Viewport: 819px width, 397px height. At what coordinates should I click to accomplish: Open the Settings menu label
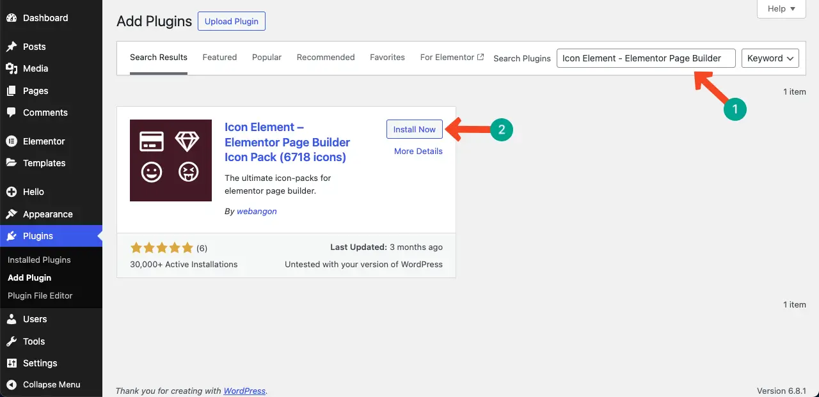click(40, 363)
